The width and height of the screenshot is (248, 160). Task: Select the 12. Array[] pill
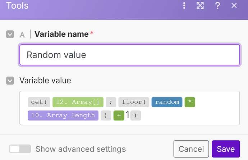pos(78,102)
